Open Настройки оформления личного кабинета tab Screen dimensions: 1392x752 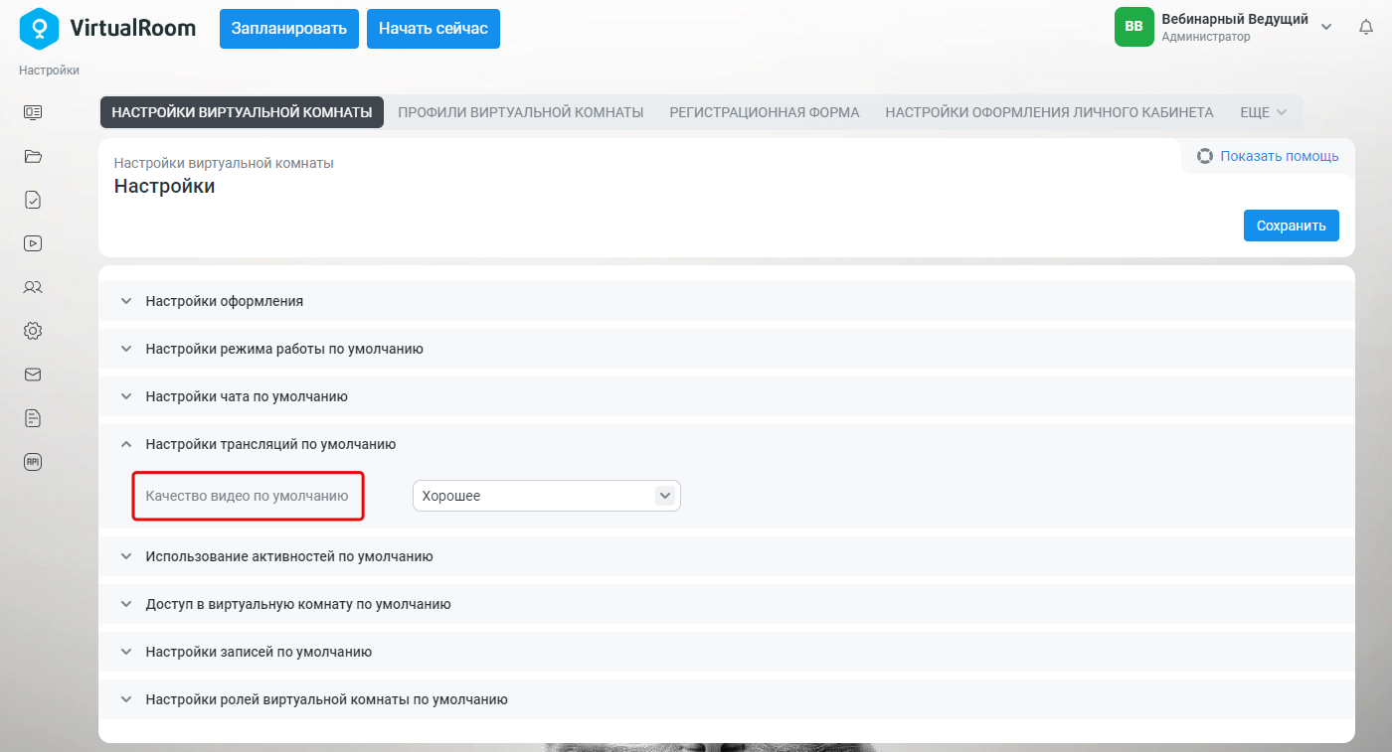click(x=1050, y=112)
